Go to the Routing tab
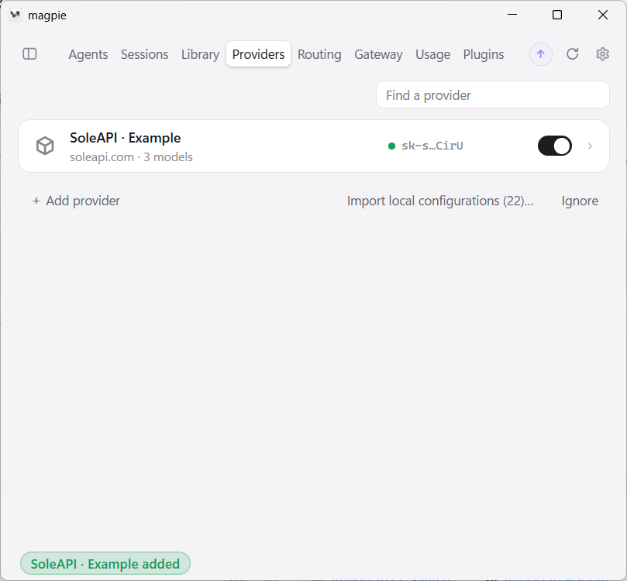627x581 pixels. click(319, 54)
